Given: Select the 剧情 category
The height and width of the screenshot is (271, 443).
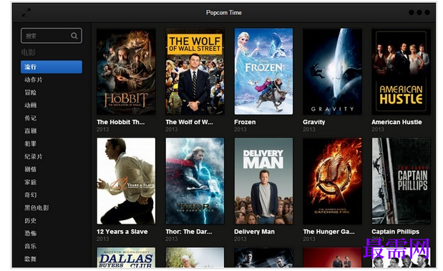Looking at the screenshot, I should [30, 169].
